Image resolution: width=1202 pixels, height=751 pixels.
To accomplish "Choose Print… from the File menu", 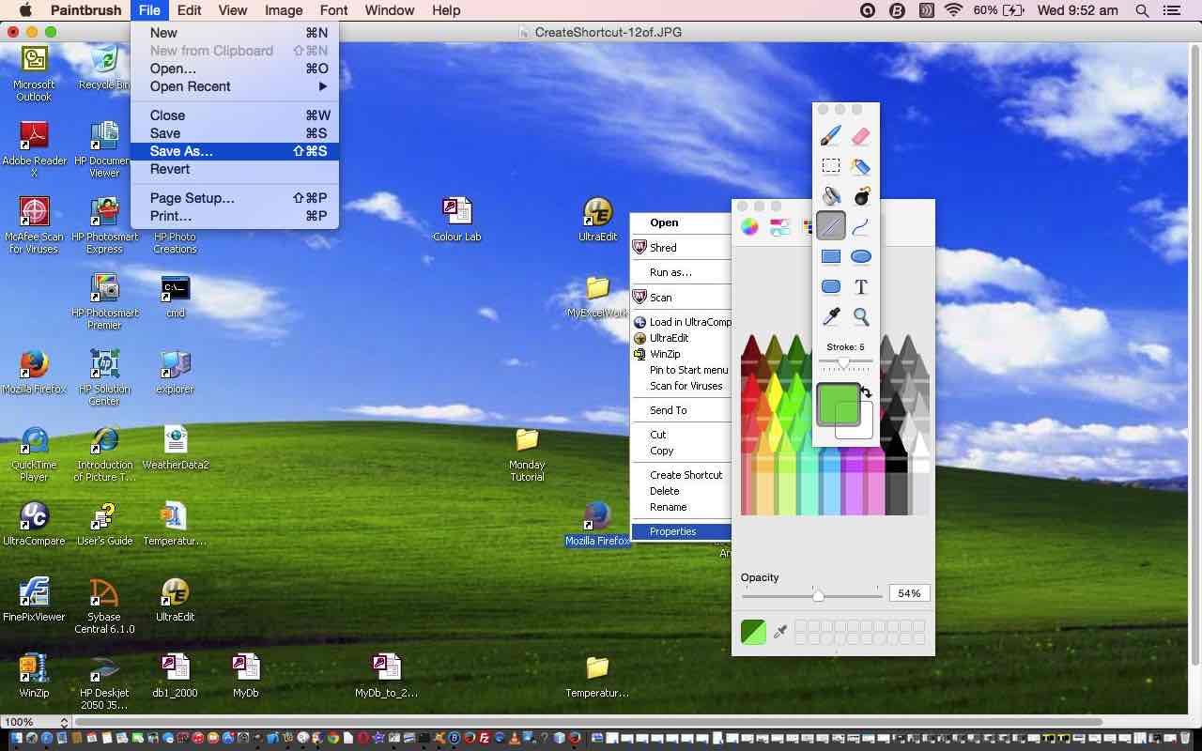I will click(235, 216).
